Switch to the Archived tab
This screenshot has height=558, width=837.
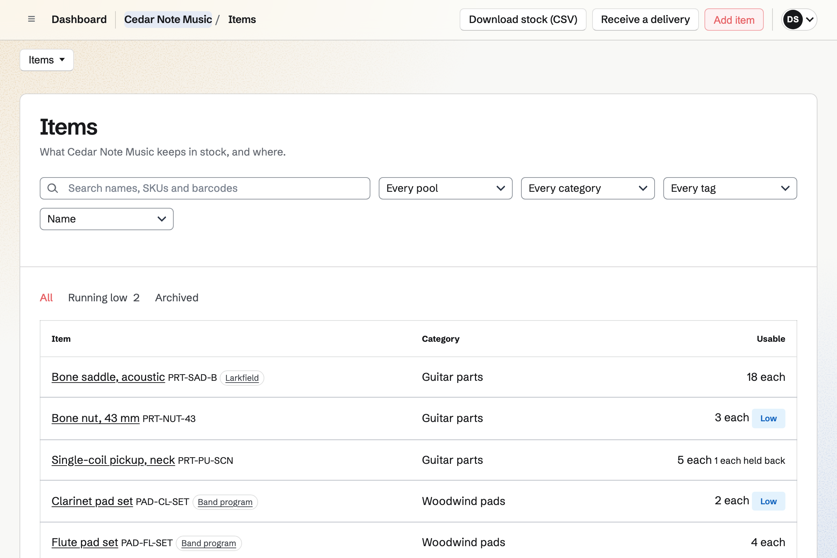pyautogui.click(x=176, y=297)
